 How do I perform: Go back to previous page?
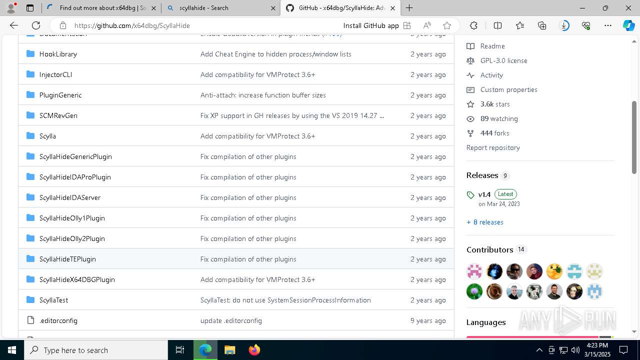tap(14, 25)
